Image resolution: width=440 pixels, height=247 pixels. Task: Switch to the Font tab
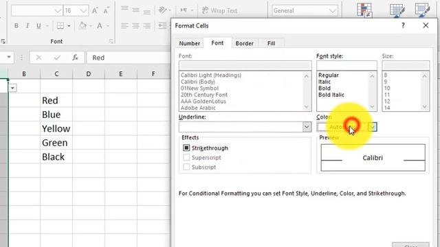[217, 43]
